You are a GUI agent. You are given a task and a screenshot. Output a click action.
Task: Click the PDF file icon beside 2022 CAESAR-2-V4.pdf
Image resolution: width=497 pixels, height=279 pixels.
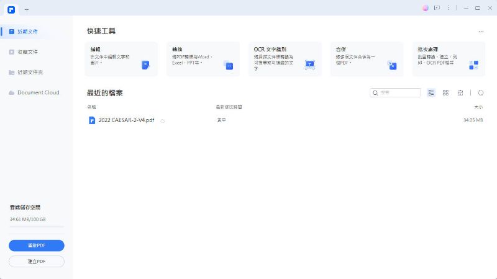coord(92,120)
